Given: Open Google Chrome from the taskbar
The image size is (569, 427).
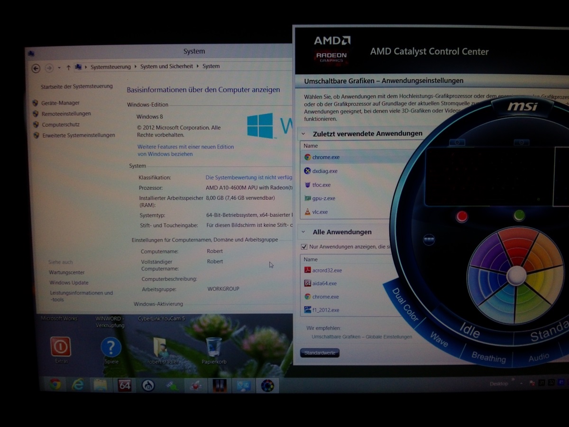Looking at the screenshot, I should tap(55, 384).
